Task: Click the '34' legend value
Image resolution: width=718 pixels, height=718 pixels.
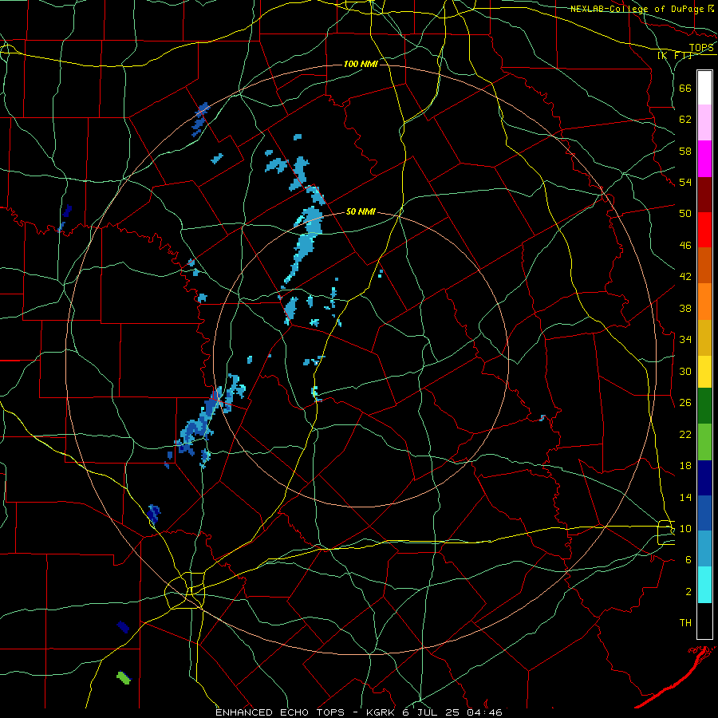Action: (x=685, y=339)
